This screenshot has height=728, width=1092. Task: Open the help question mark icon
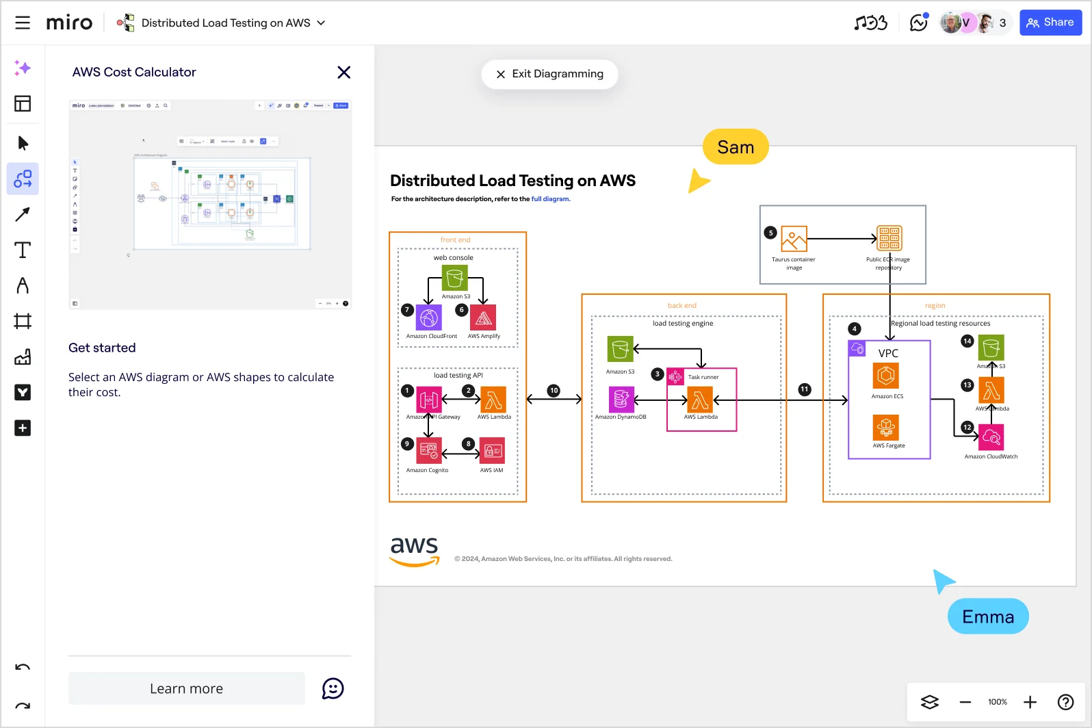tap(1065, 702)
